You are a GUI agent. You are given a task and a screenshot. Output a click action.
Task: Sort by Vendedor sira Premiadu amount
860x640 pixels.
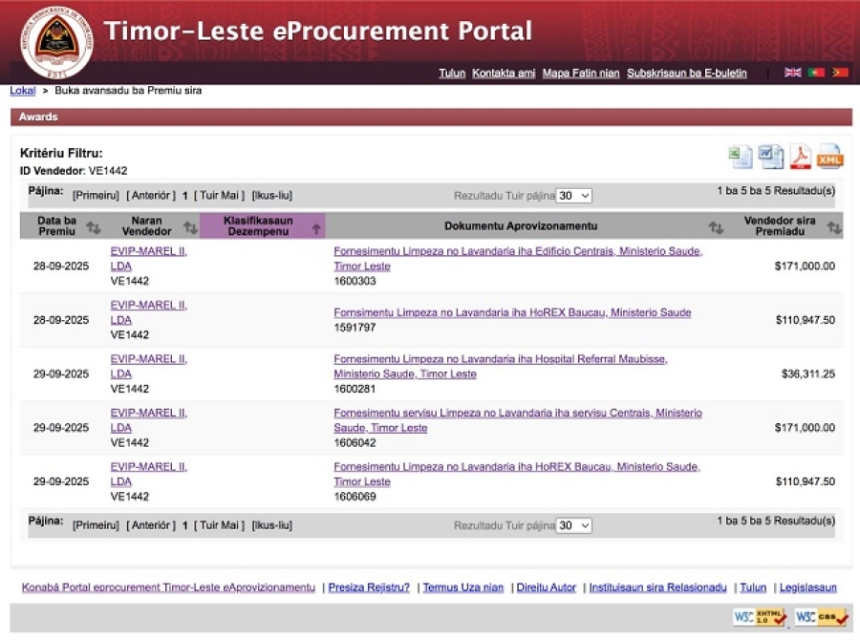pyautogui.click(x=834, y=226)
